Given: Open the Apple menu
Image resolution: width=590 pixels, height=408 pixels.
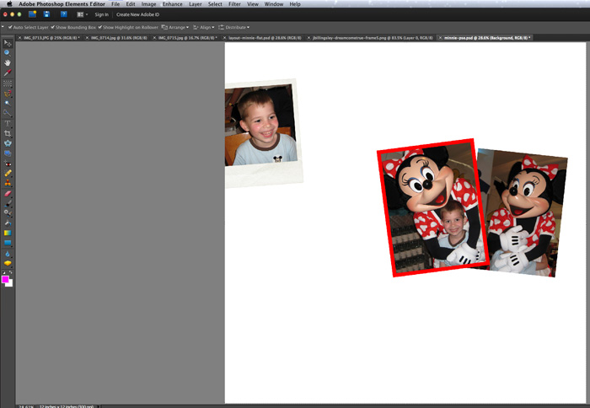Looking at the screenshot, I should pyautogui.click(x=9, y=3).
